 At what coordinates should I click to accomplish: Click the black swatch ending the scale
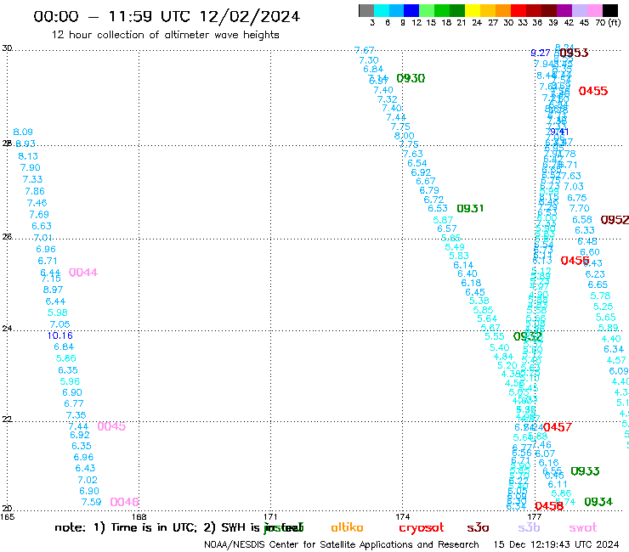[x=610, y=10]
